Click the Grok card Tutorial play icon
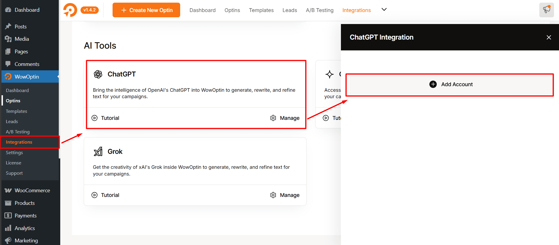Image resolution: width=559 pixels, height=245 pixels. (94, 195)
